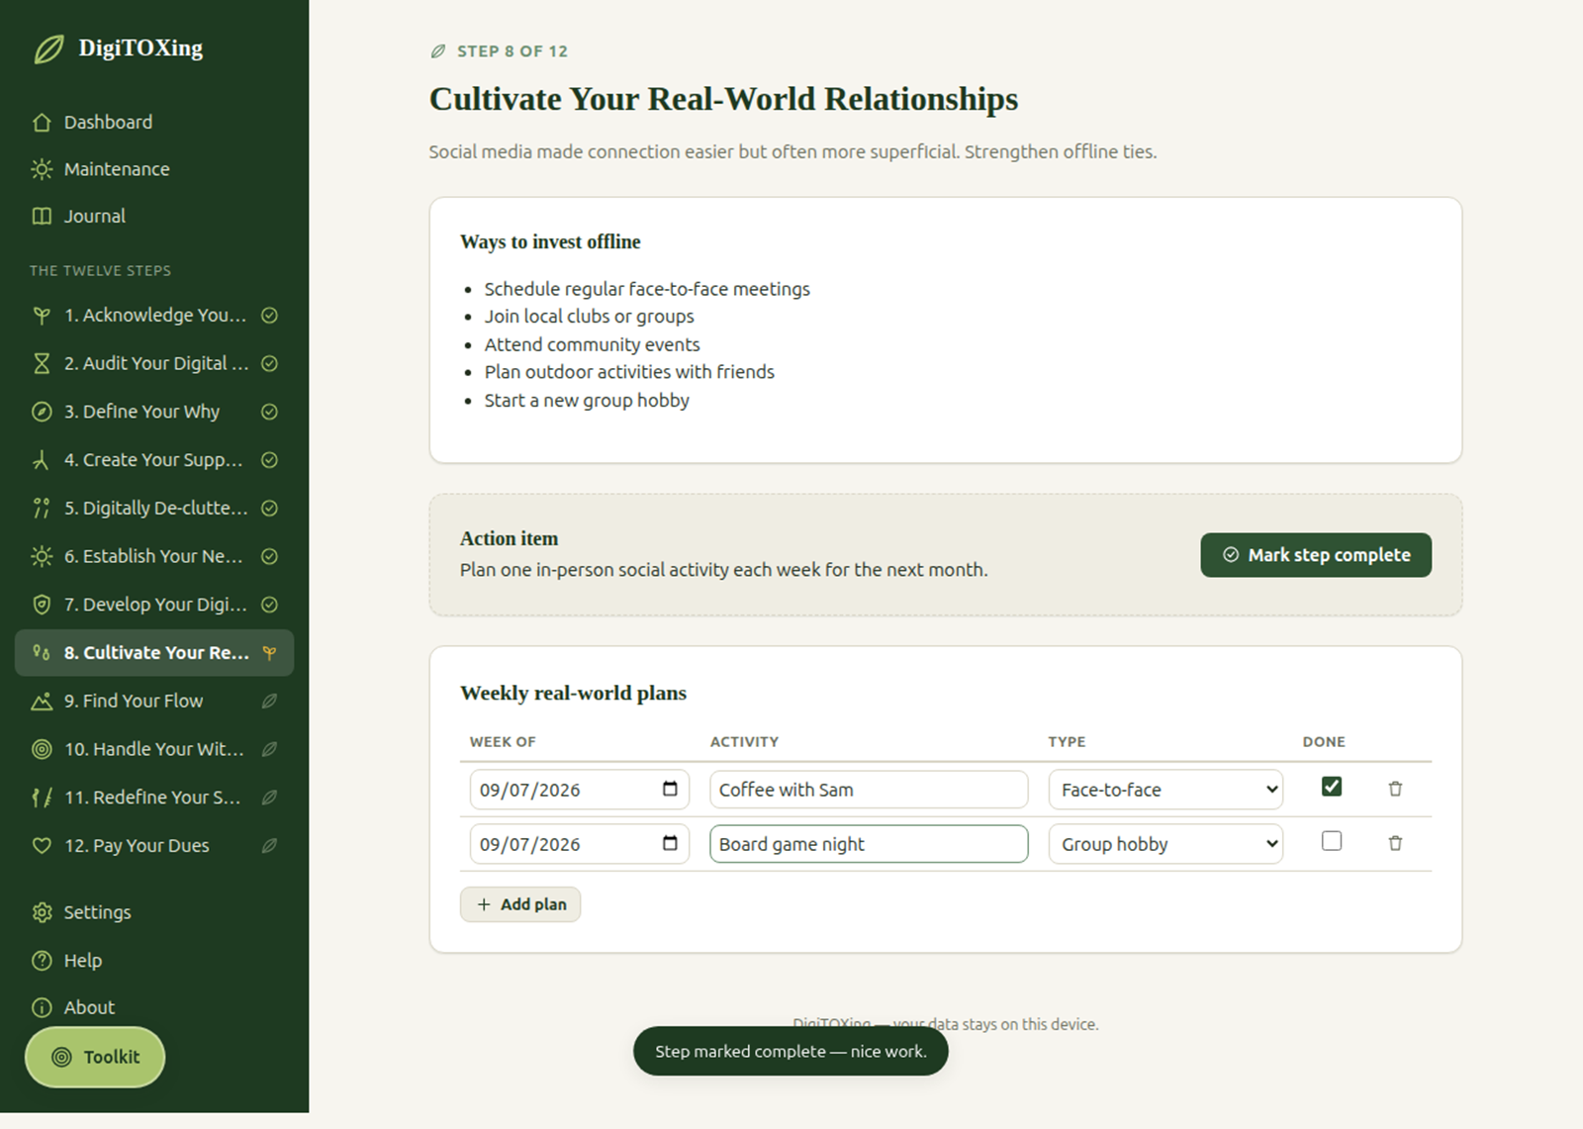Go to step 9 Find Your Flow
This screenshot has height=1129, width=1583.
click(x=154, y=702)
